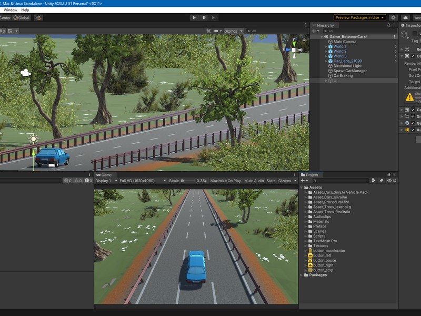Screen dimensions: 421x316
Task: Click the Step frame button
Action: coord(214,17)
